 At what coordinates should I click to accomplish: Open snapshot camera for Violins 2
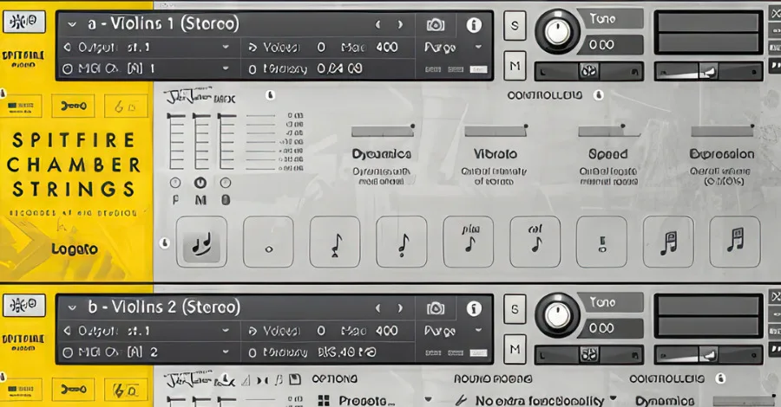436,308
